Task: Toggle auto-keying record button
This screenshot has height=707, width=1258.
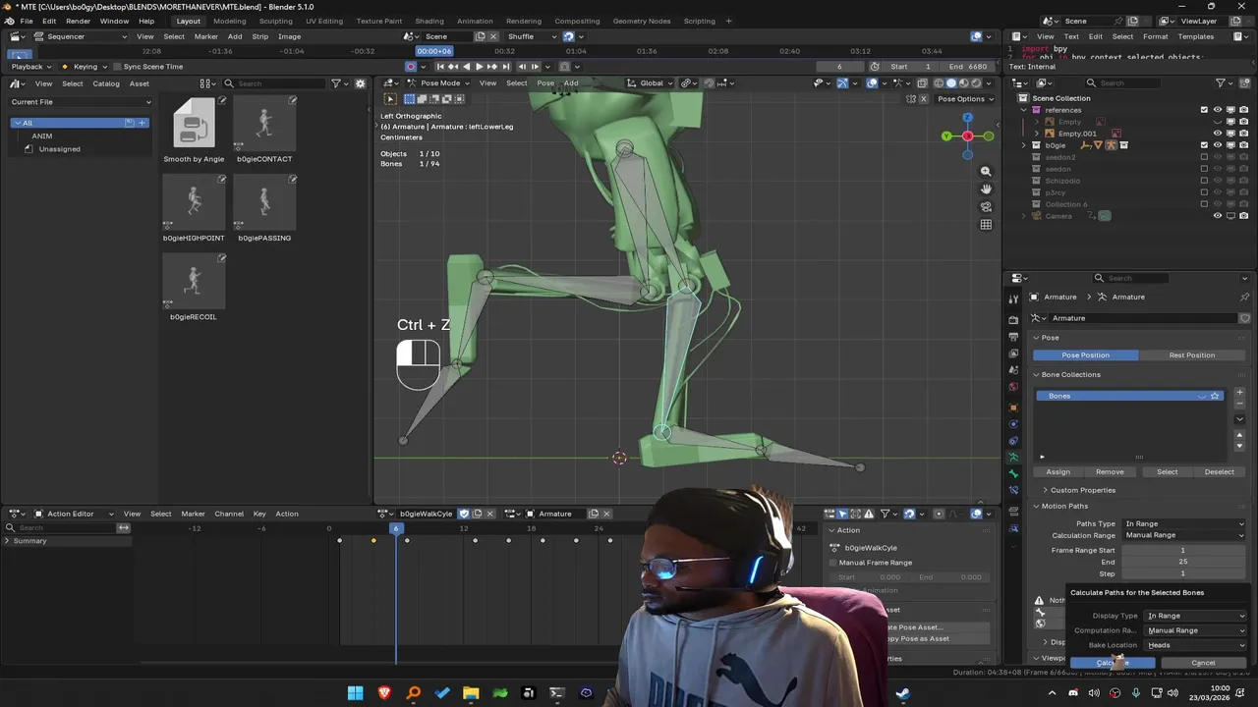Action: pos(411,67)
